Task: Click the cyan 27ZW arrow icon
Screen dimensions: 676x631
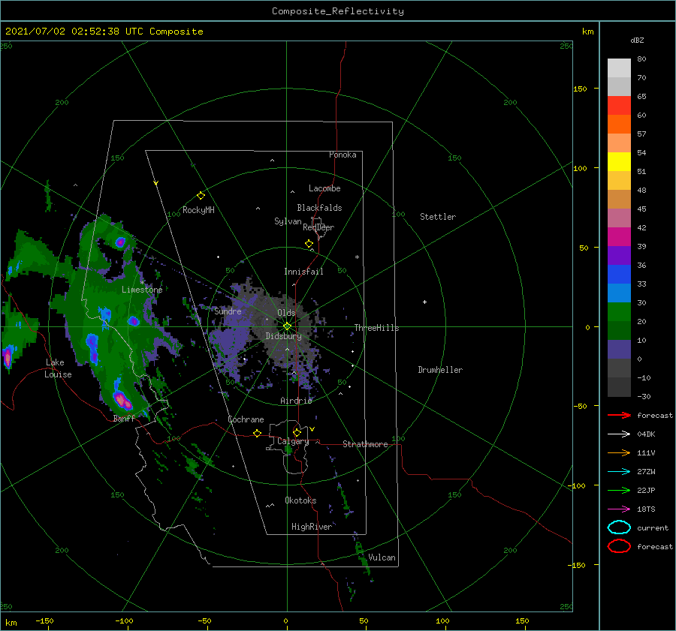Action: [619, 472]
